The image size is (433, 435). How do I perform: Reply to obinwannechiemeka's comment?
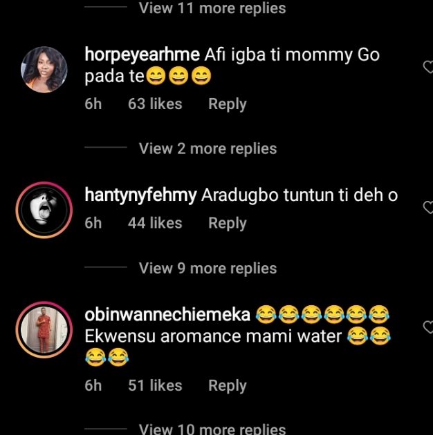[227, 385]
